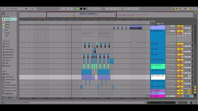Image resolution: width=198 pixels, height=111 pixels.
Task: Toggle the track 13 activator button
Action: pyautogui.click(x=180, y=87)
